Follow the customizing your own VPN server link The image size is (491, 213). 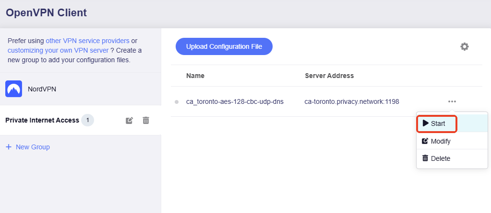tap(58, 50)
